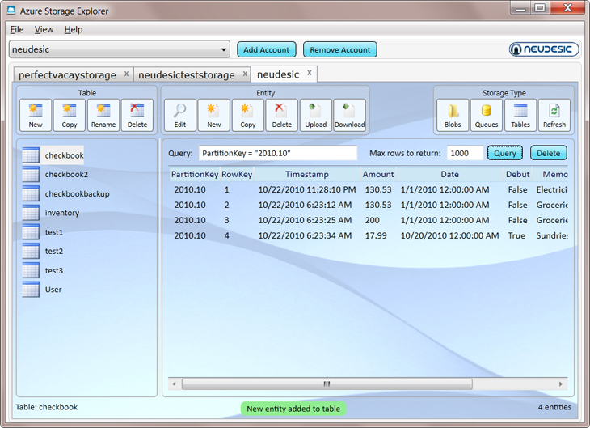Switch storage type to Blobs
Screen dimensions: 590x428
[x=453, y=115]
